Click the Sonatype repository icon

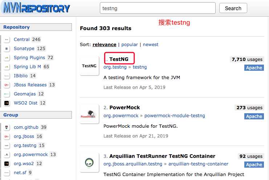(x=7, y=49)
